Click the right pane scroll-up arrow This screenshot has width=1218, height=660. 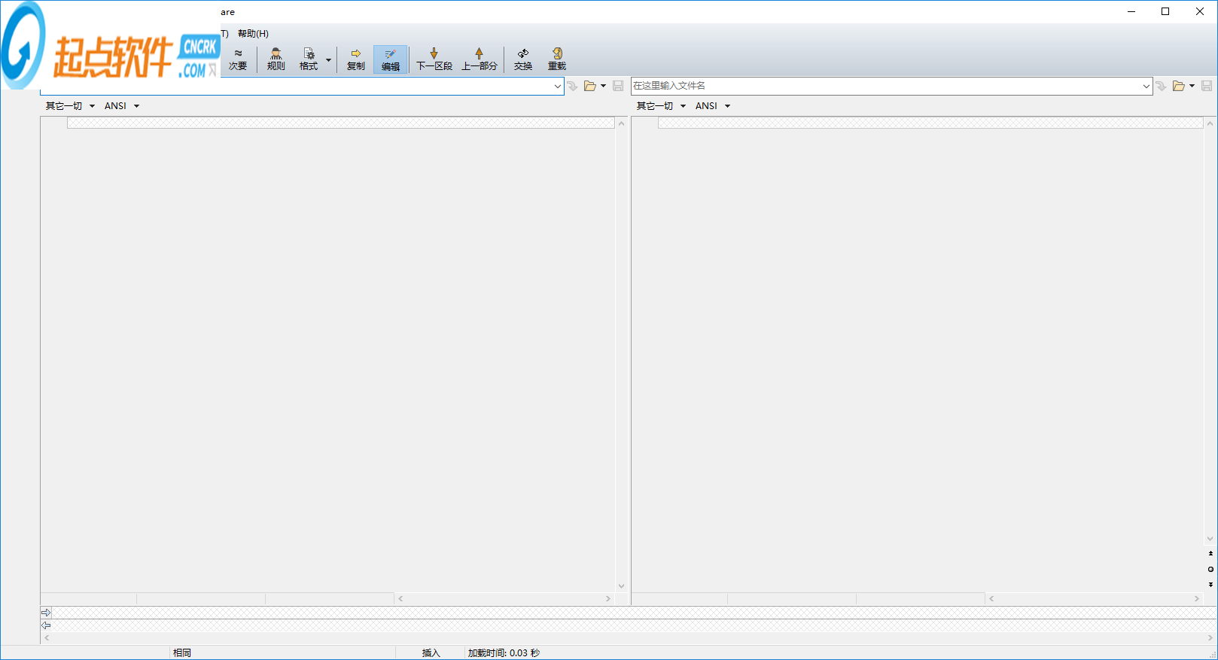(1210, 123)
